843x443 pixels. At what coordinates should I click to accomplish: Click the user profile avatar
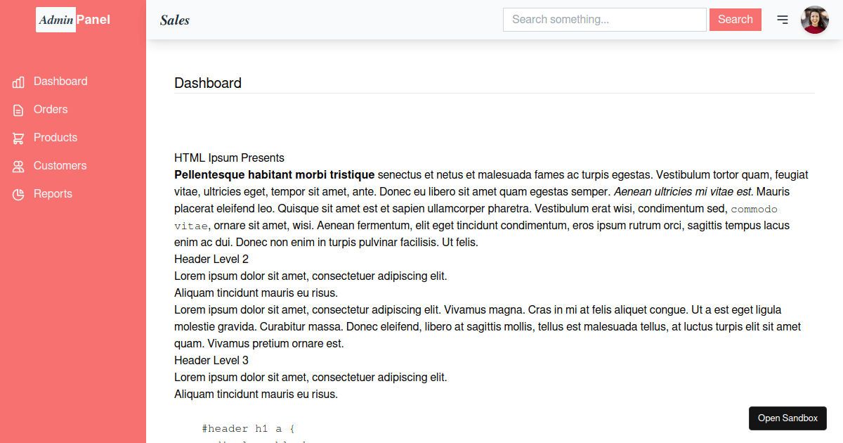[x=814, y=20]
